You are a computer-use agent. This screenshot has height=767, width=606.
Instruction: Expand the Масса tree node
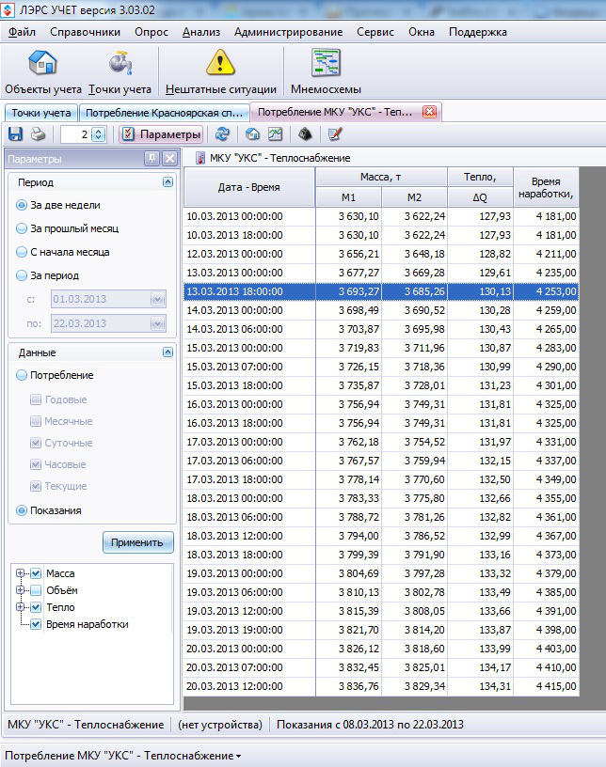point(20,572)
